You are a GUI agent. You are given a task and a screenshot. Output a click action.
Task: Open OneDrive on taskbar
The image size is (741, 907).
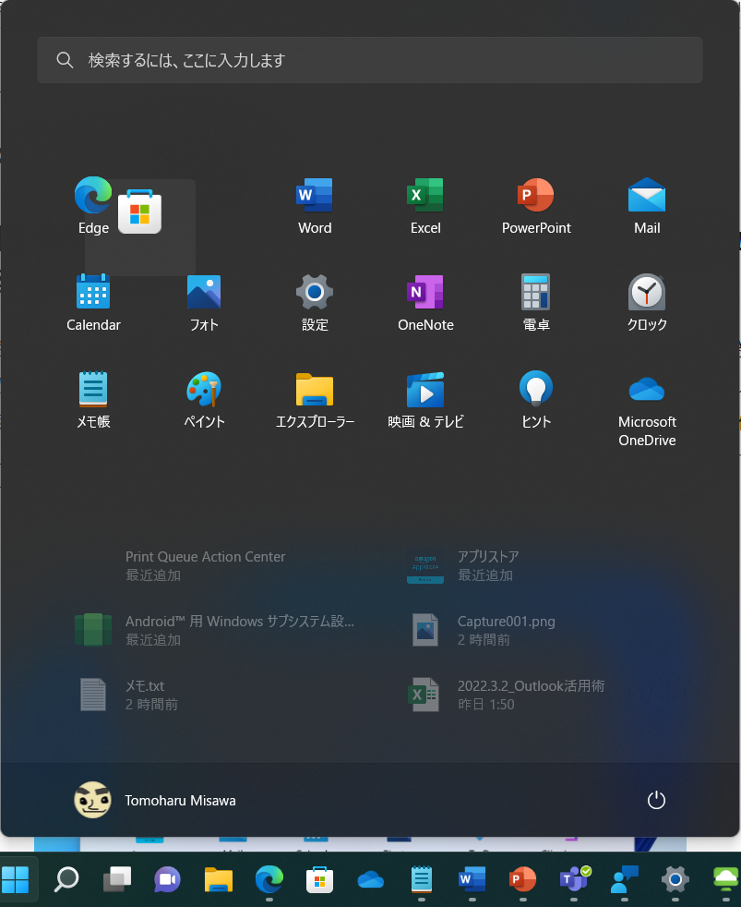371,880
